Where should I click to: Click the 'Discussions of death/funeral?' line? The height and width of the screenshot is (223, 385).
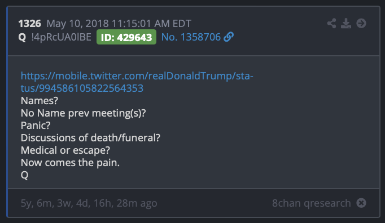coord(90,138)
